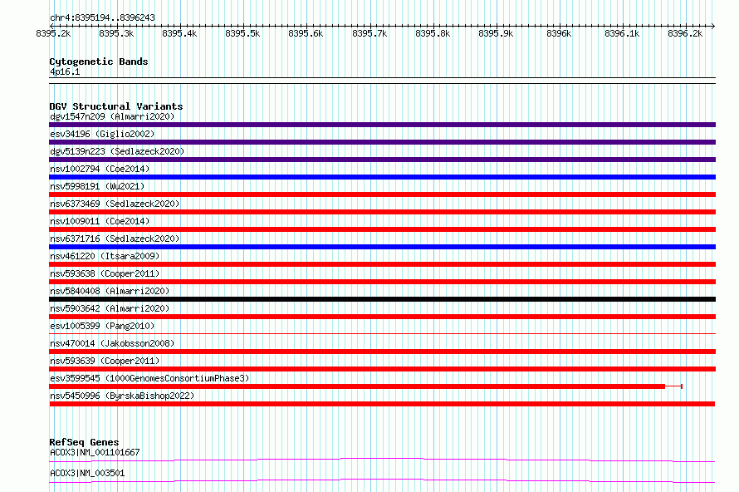
Task: Click the 8395.5k ruler tick label
Action: tap(242, 33)
